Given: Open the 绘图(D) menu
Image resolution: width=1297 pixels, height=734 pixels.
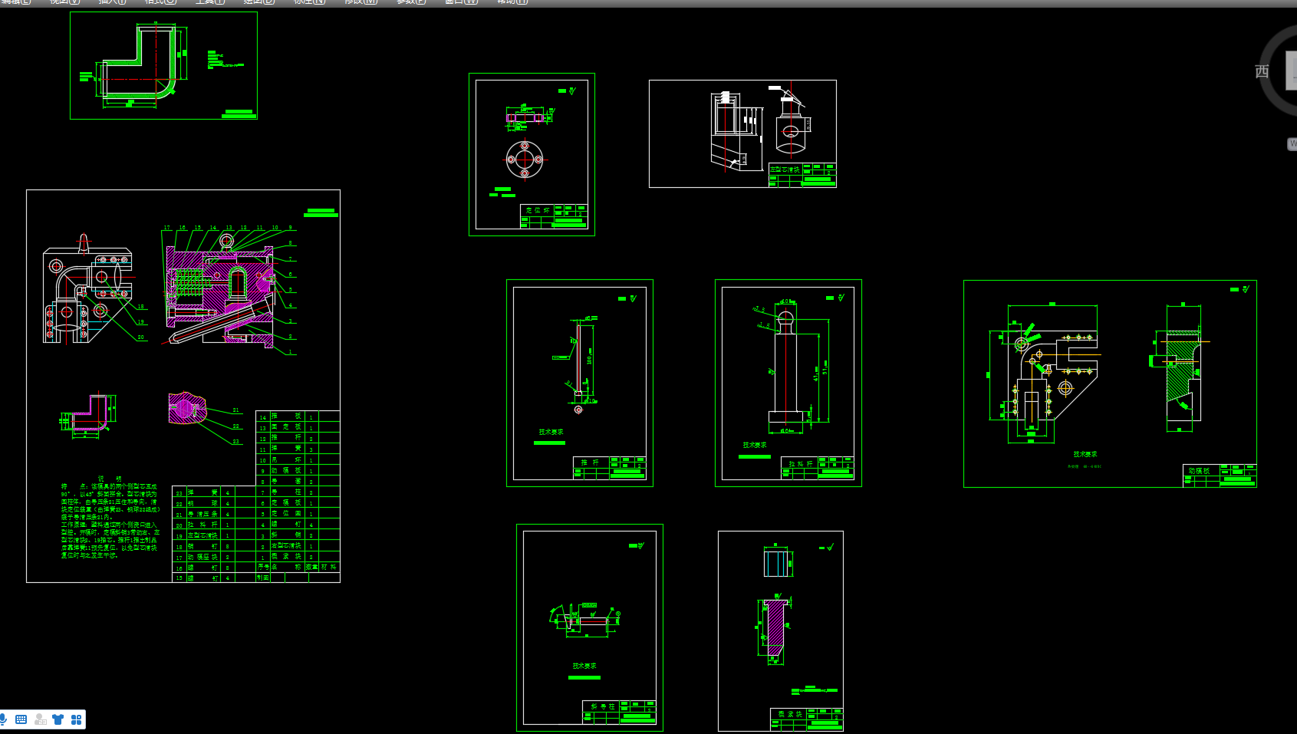Looking at the screenshot, I should coord(258,2).
